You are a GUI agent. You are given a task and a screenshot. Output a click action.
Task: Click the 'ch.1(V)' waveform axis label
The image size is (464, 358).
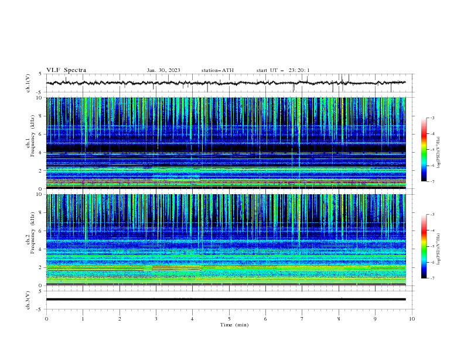(x=28, y=83)
